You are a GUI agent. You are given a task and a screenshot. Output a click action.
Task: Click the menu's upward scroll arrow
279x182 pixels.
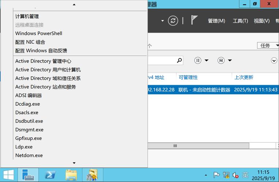pos(74,5)
